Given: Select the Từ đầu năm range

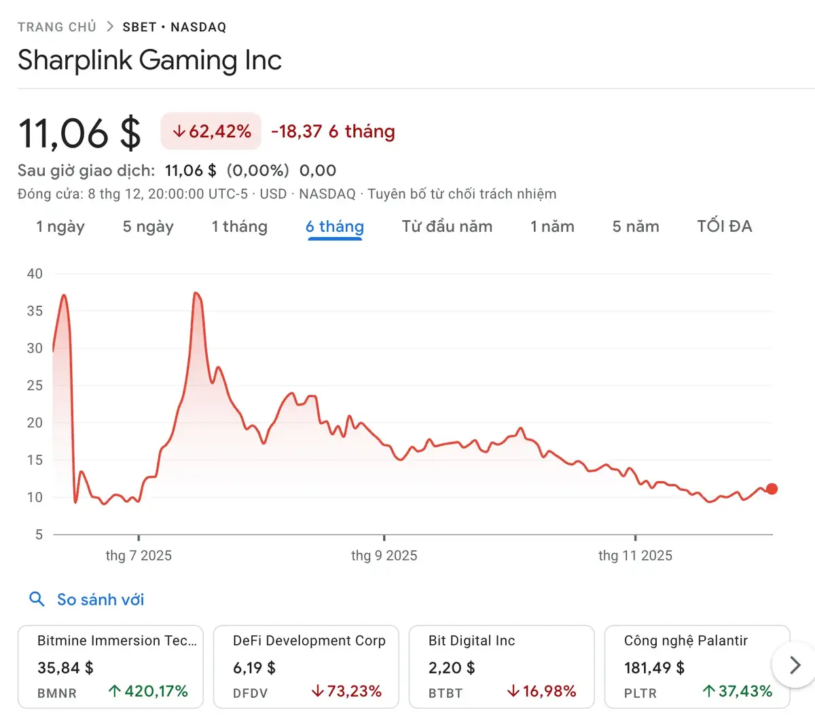Looking at the screenshot, I should pyautogui.click(x=447, y=227).
